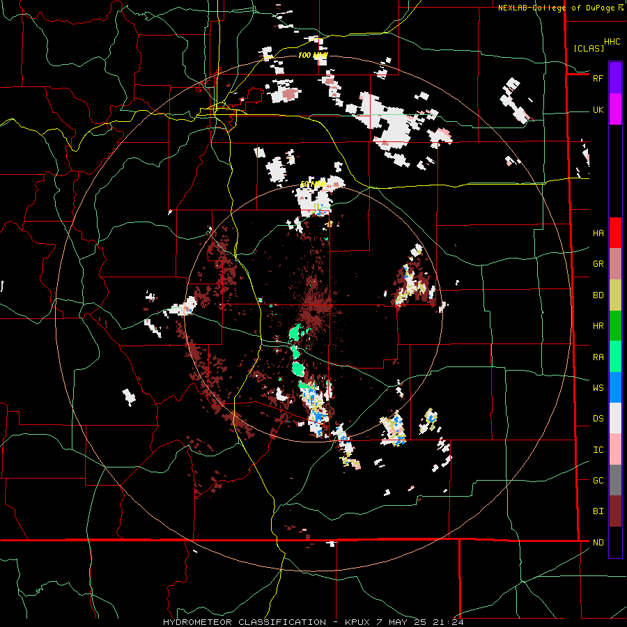Viewport: 627px width, 627px height.
Task: Click the olive yellow BD legend swatch
Action: pyautogui.click(x=615, y=295)
